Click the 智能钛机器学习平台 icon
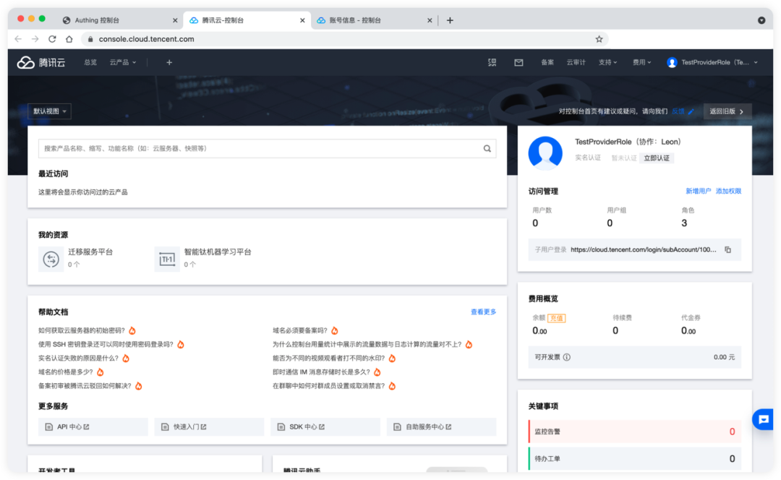The width and height of the screenshot is (781, 480). pyautogui.click(x=167, y=259)
